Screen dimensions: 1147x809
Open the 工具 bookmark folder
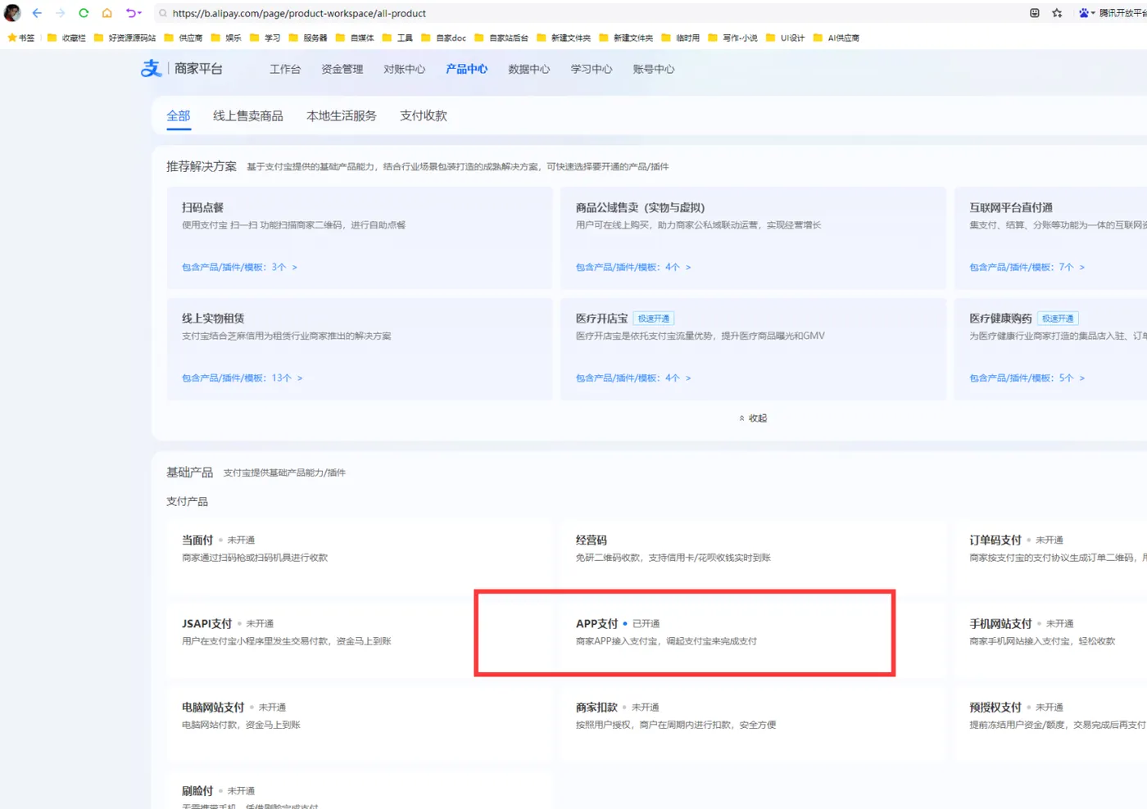[x=397, y=38]
